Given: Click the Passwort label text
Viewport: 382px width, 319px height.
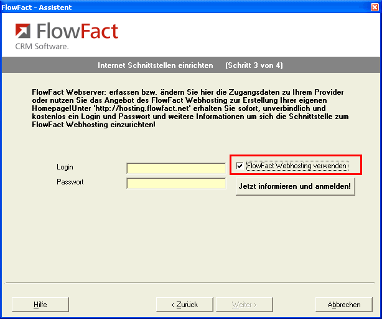Looking at the screenshot, I should [x=70, y=182].
